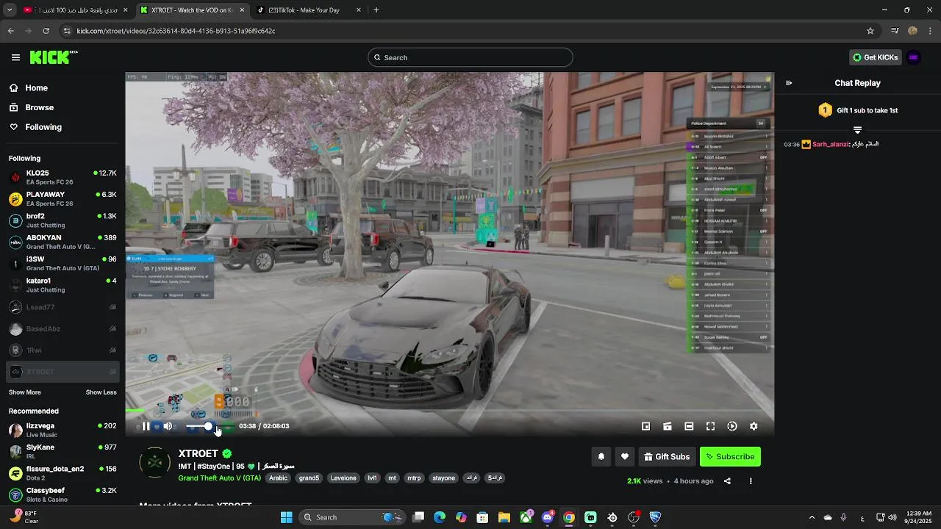The width and height of the screenshot is (941, 529).
Task: Open recommended channel lizzvega
Action: coord(62,430)
